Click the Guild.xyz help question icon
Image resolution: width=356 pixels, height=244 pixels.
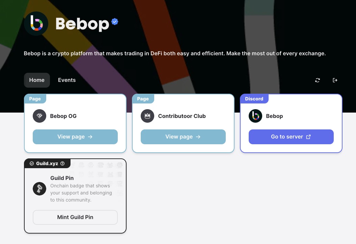[62, 163]
